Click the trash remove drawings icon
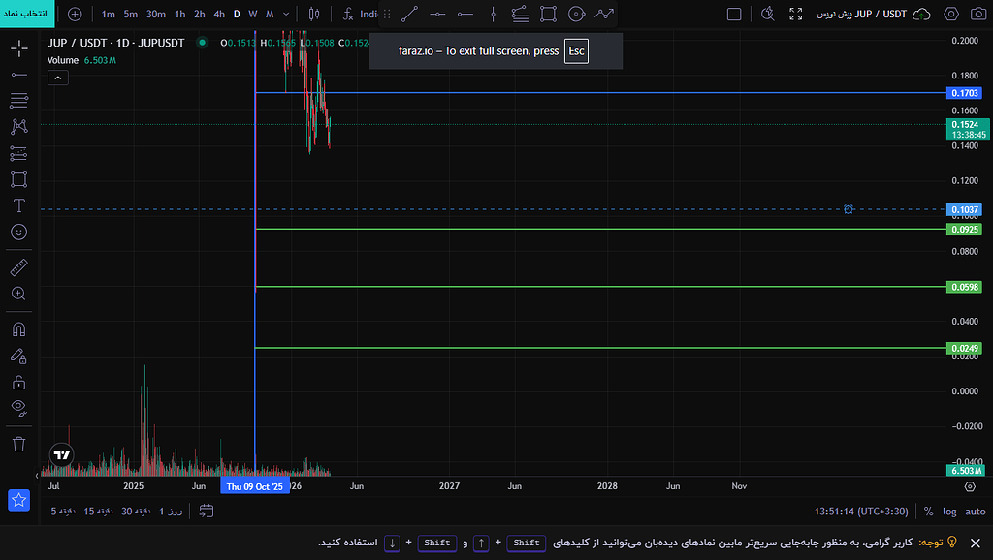993x560 pixels. [19, 444]
